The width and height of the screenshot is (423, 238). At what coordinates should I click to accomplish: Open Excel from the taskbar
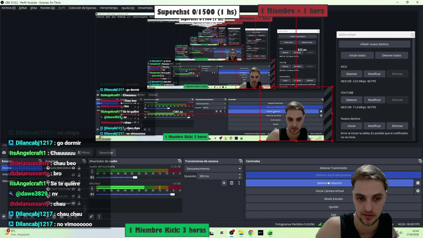[x=270, y=233]
